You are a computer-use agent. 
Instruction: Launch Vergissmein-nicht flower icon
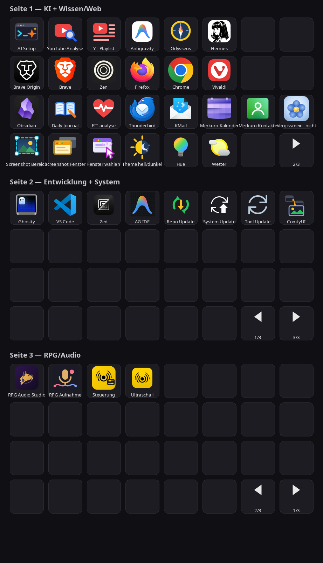click(296, 112)
